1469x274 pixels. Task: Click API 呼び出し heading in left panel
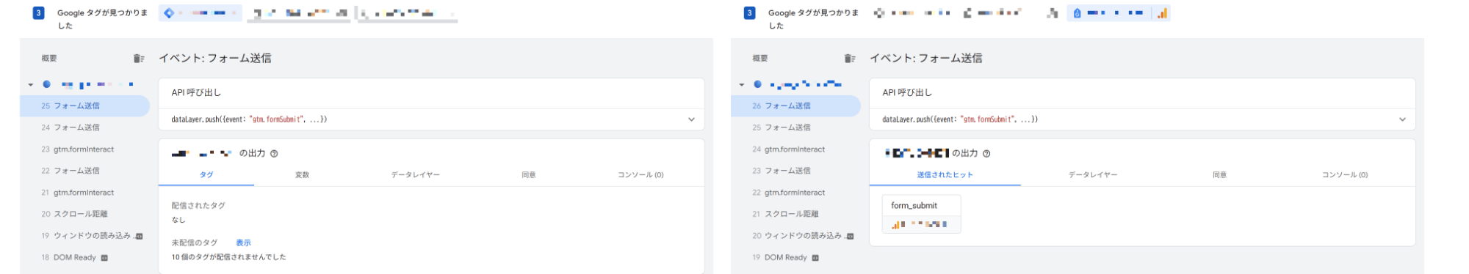coord(196,93)
